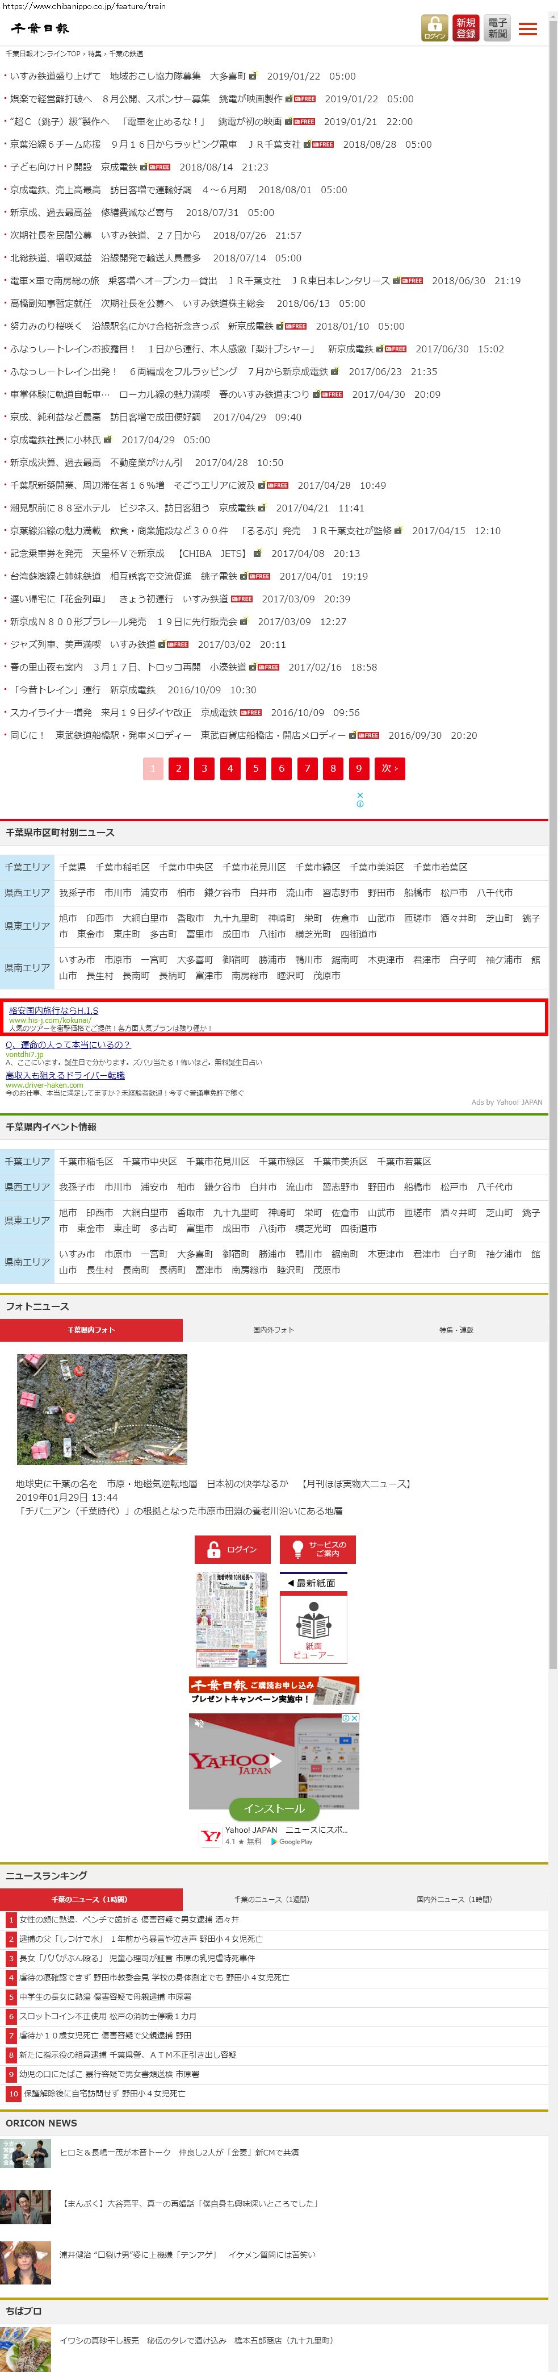The width and height of the screenshot is (558, 2372).
Task: Switch to the 国内外フォト tab
Action: tap(273, 1330)
